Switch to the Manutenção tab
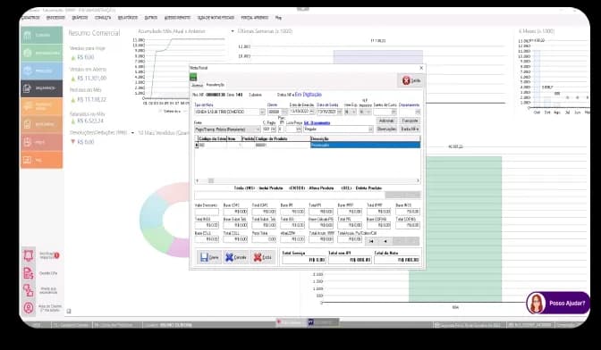The width and height of the screenshot is (601, 350). (215, 85)
